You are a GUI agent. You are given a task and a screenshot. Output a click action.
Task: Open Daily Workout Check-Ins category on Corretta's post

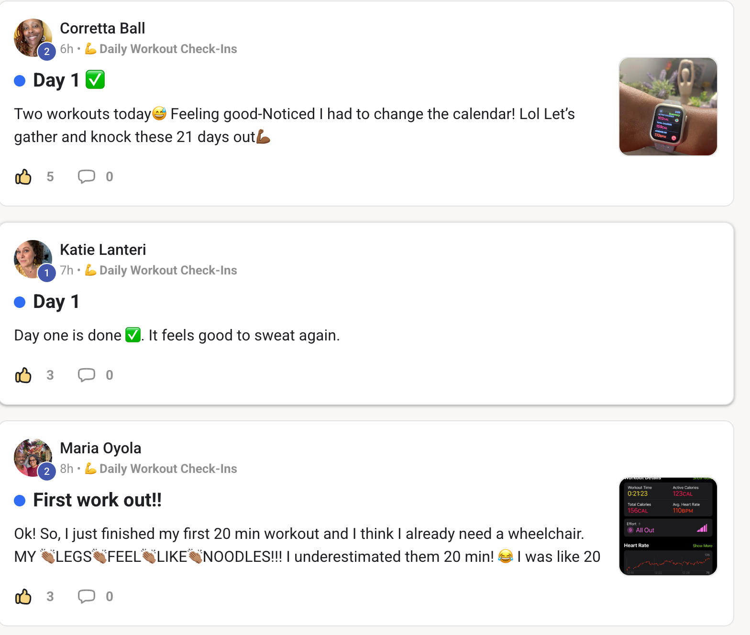(168, 49)
